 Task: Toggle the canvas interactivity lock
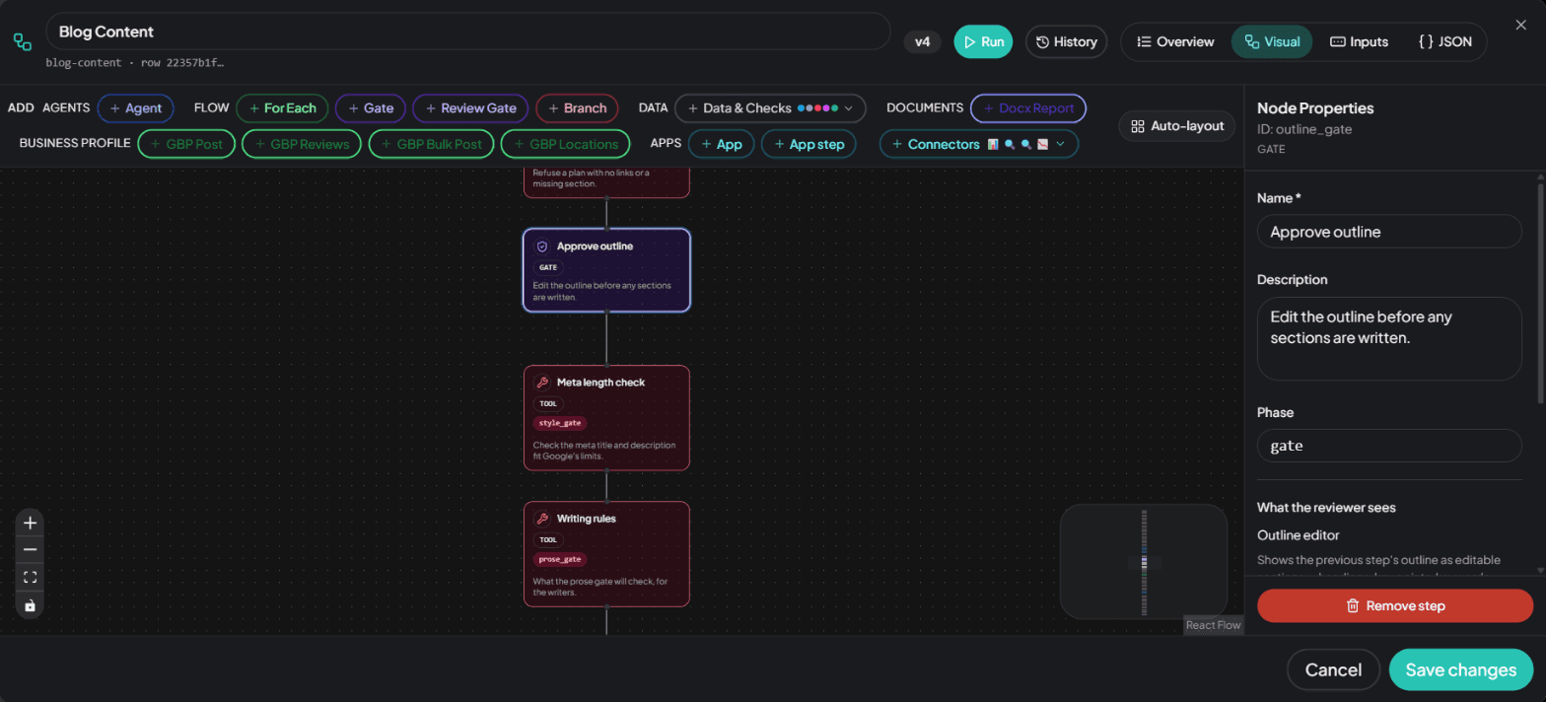(30, 605)
